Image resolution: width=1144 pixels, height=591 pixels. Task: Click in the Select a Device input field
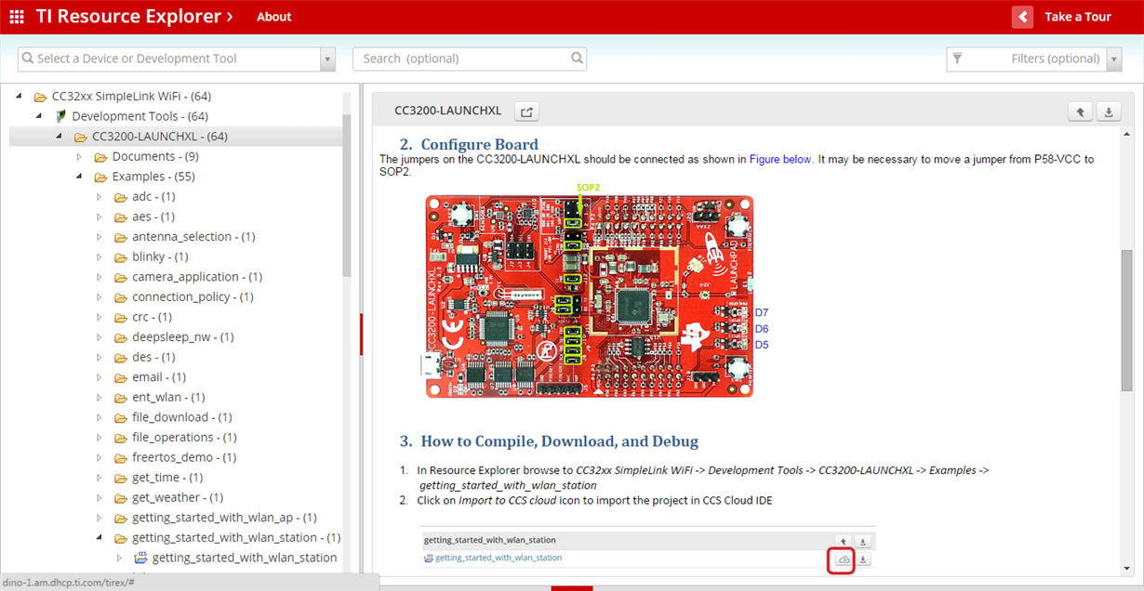coord(169,59)
